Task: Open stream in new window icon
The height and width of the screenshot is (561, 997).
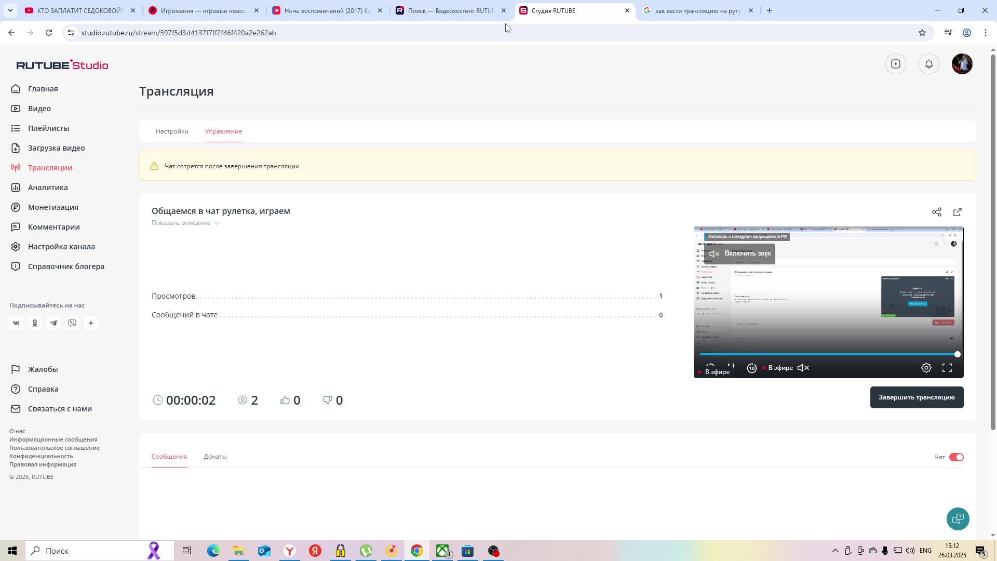Action: point(957,212)
